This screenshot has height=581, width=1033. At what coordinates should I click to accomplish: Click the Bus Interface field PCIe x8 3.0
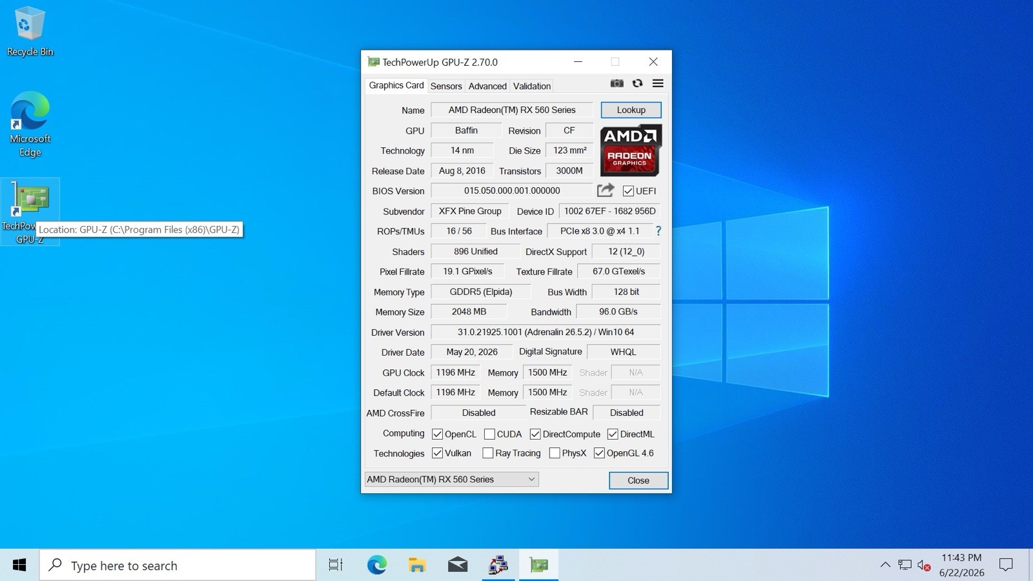600,231
